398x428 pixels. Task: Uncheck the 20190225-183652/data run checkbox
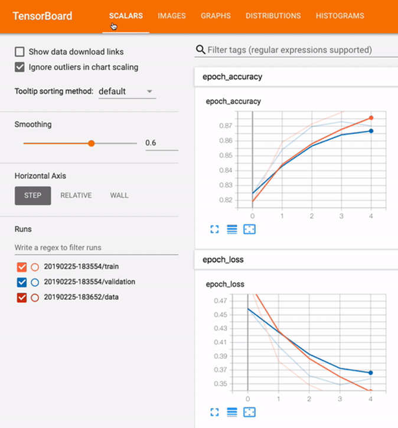[22, 298]
